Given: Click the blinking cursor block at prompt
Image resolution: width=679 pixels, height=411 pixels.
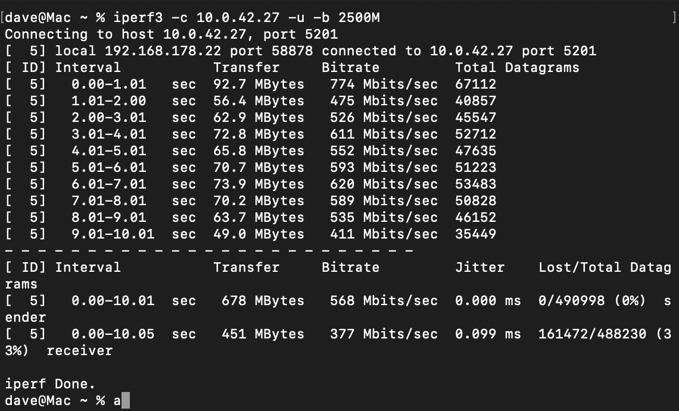Looking at the screenshot, I should pyautogui.click(x=125, y=401).
